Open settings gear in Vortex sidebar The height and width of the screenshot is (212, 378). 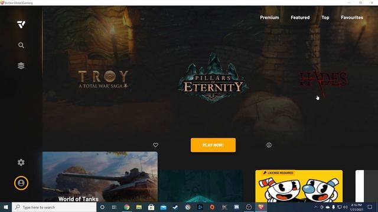coord(21,163)
